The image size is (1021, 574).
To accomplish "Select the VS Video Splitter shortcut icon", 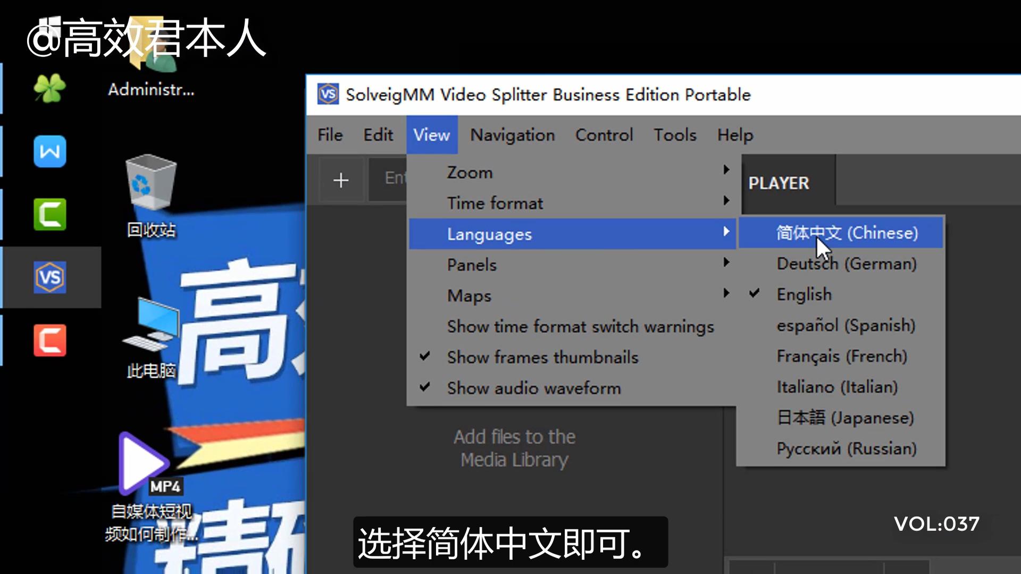I will 50,277.
